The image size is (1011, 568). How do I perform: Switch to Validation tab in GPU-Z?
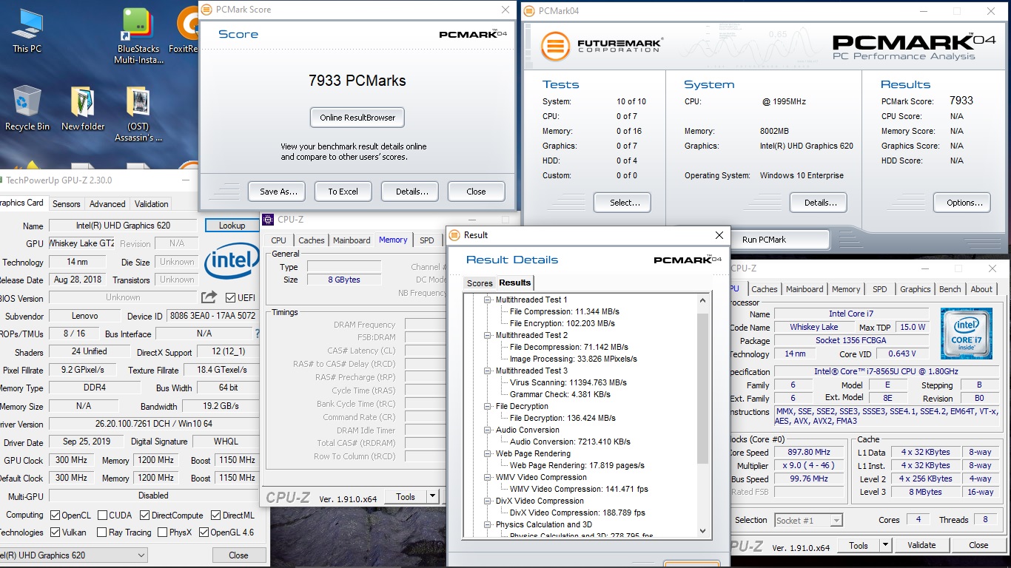[x=152, y=204]
